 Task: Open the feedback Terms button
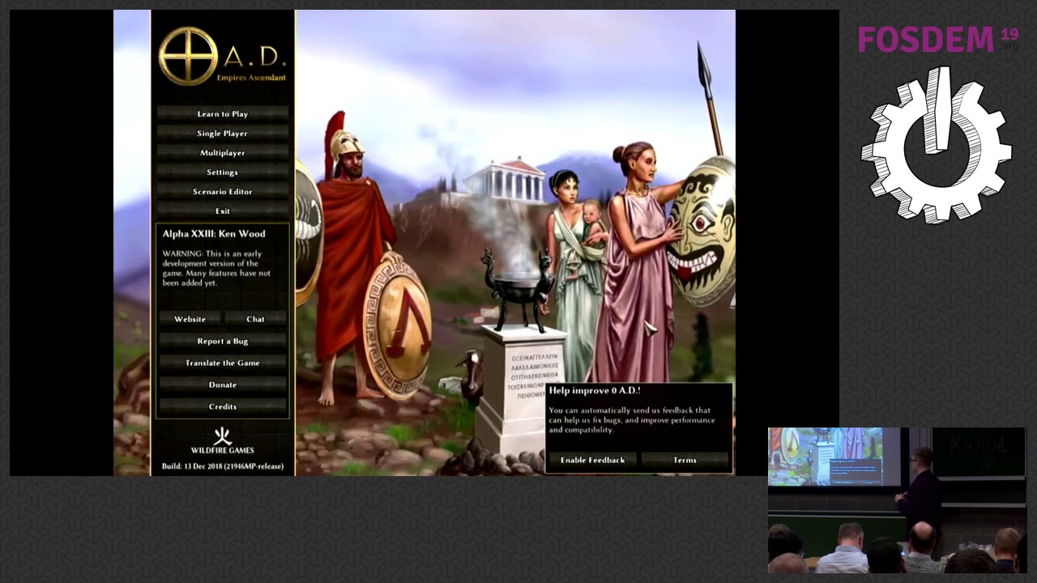(x=685, y=460)
